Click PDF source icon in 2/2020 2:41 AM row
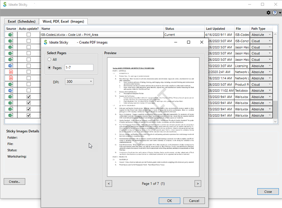The width and height of the screenshot is (282, 208). click(x=11, y=72)
